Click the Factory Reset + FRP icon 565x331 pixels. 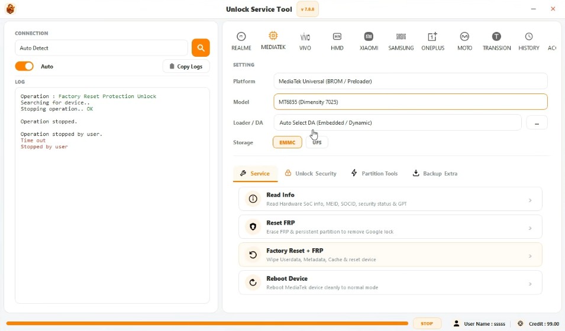point(253,255)
